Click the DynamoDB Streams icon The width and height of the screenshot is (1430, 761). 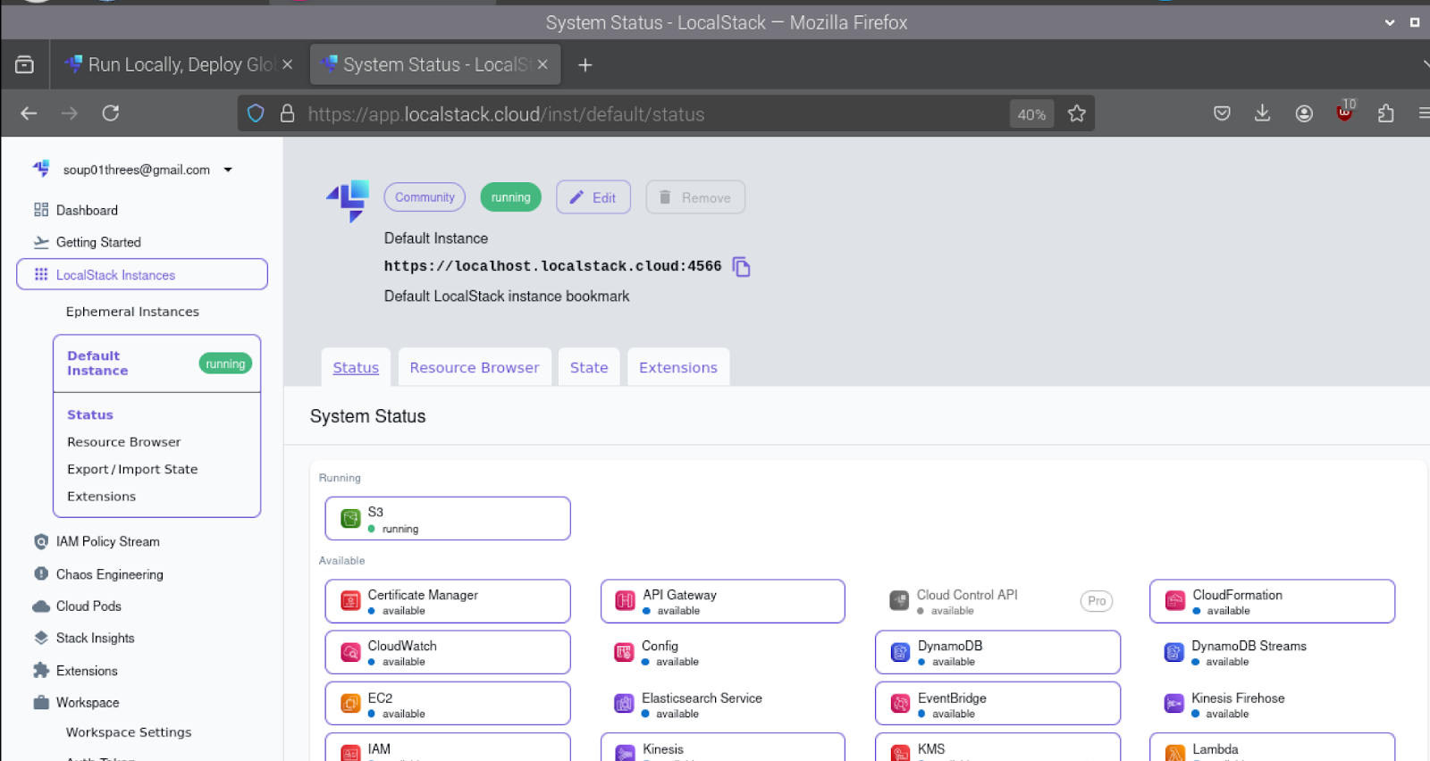(1173, 653)
